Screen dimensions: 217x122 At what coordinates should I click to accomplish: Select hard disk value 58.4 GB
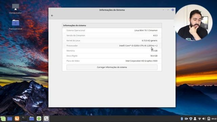coord(154,56)
